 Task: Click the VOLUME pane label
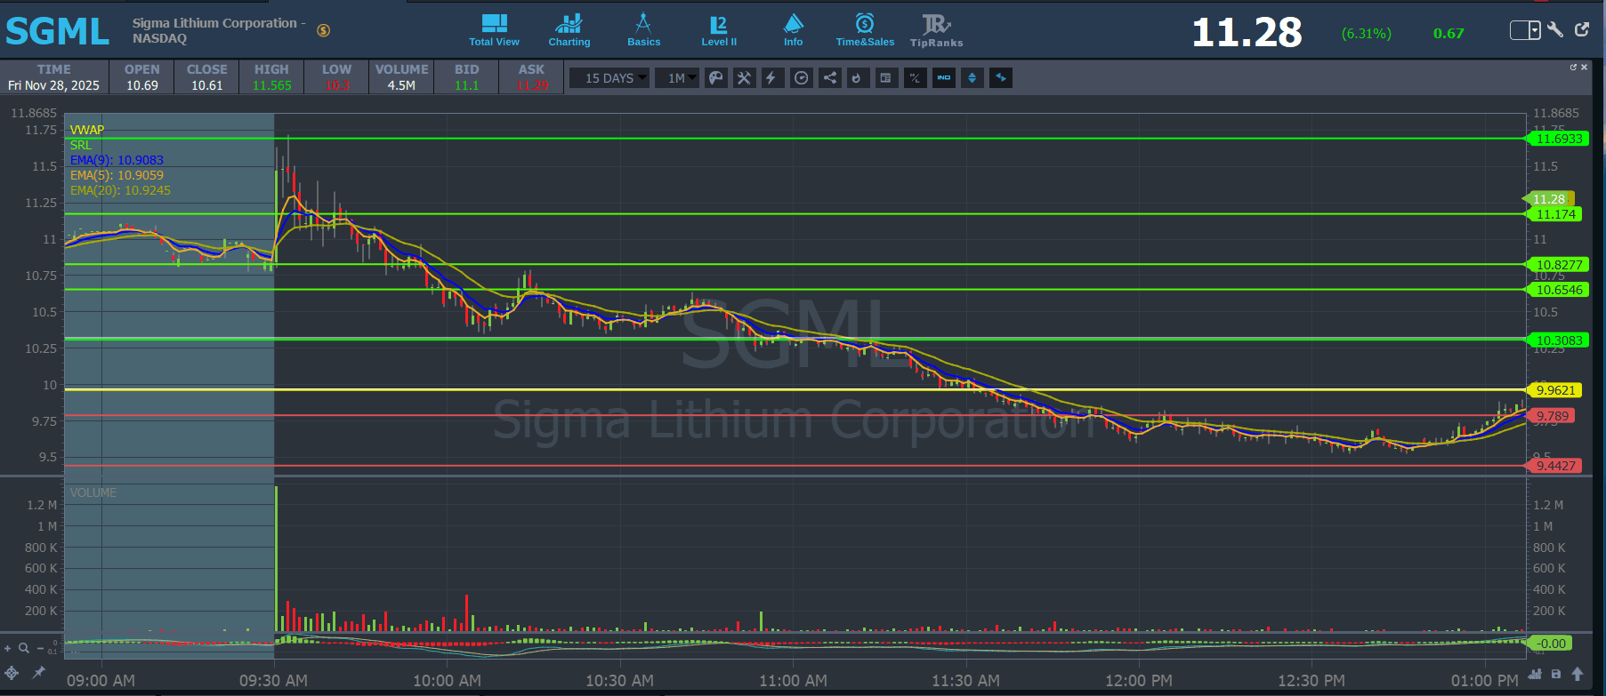click(93, 492)
